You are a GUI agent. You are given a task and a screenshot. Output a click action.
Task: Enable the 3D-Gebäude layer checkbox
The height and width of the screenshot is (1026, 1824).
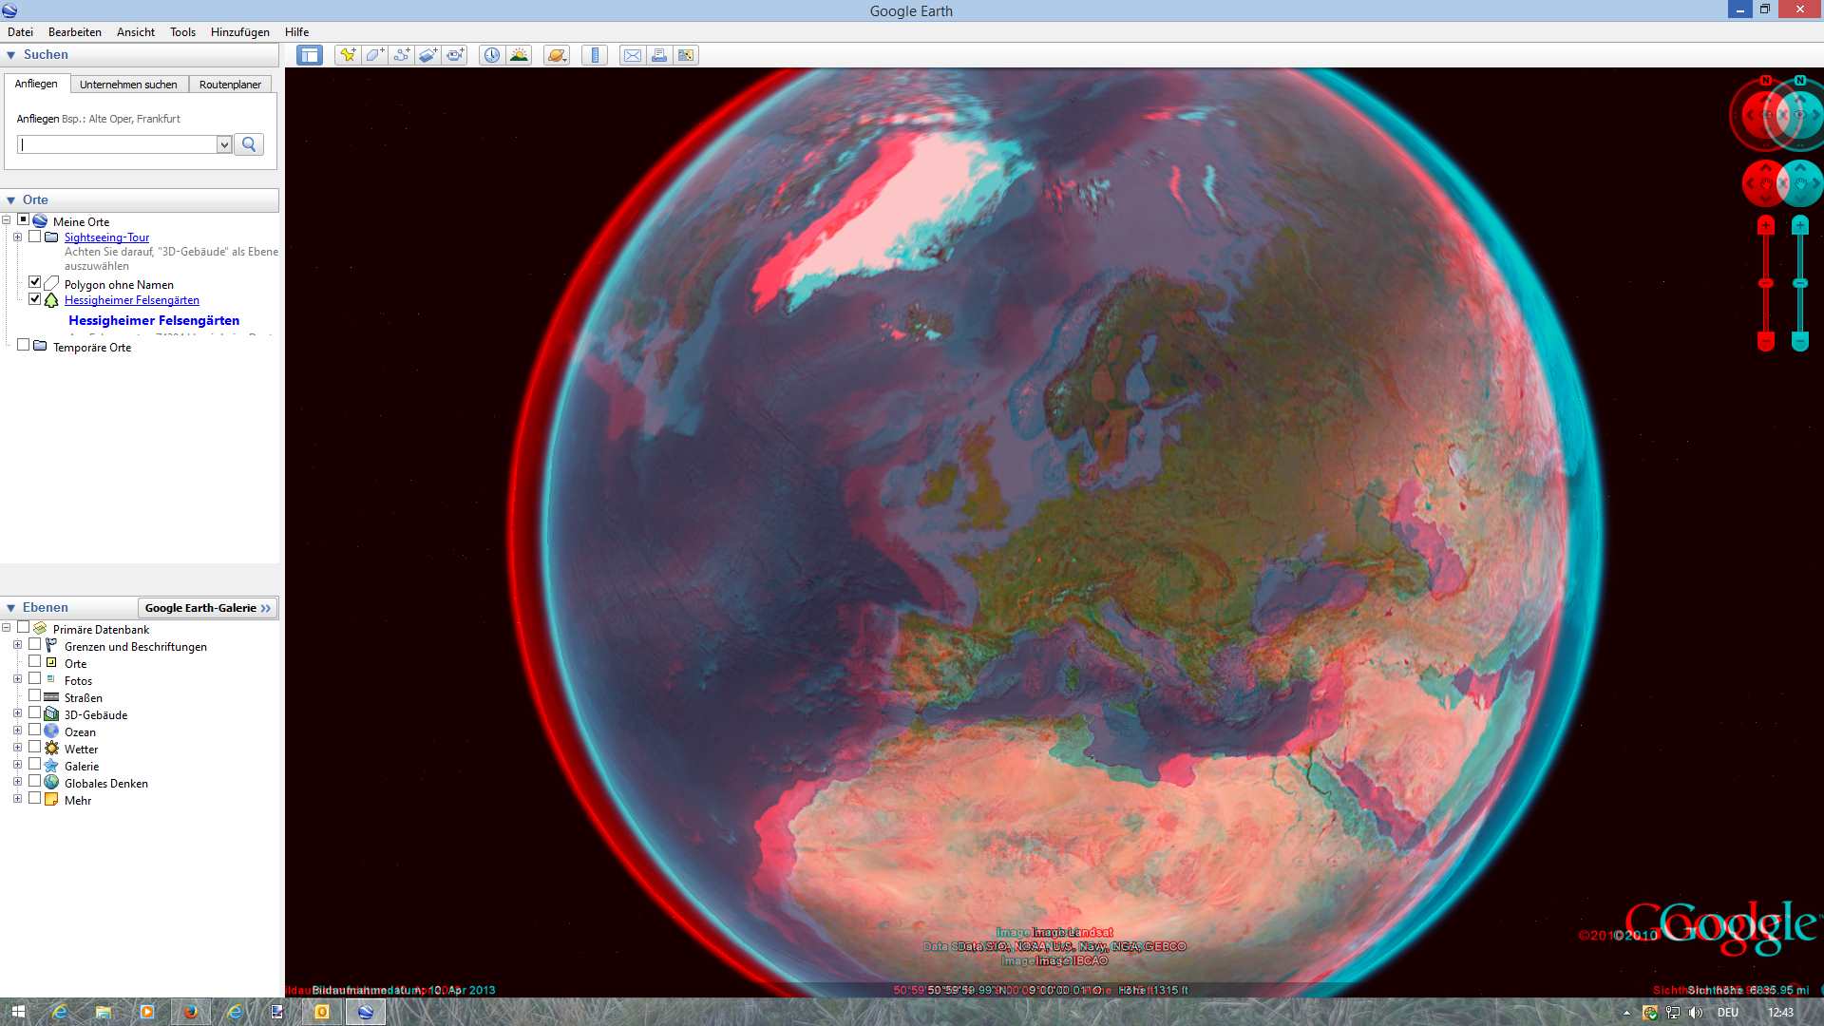point(35,713)
